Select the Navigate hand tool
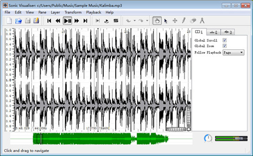The image size is (253, 156). [x=157, y=21]
